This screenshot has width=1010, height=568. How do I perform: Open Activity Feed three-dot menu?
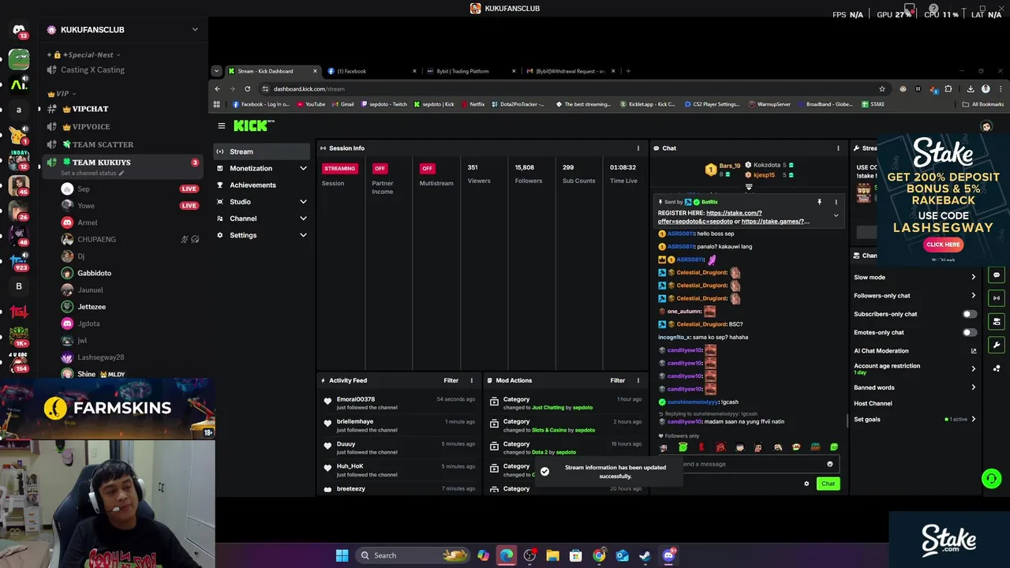pyautogui.click(x=472, y=380)
